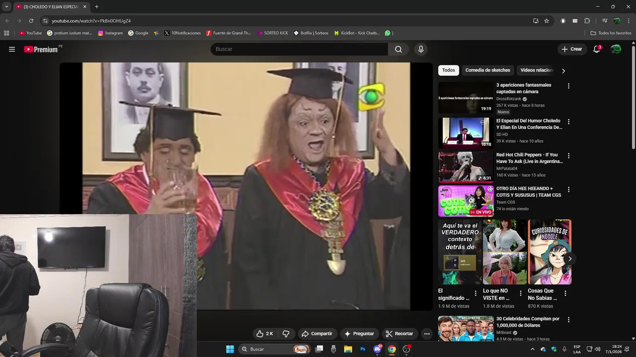Viewport: 636px width, 357px height.
Task: Open the 'COTIS' EN VIVO live thumbnail
Action: 466,201
